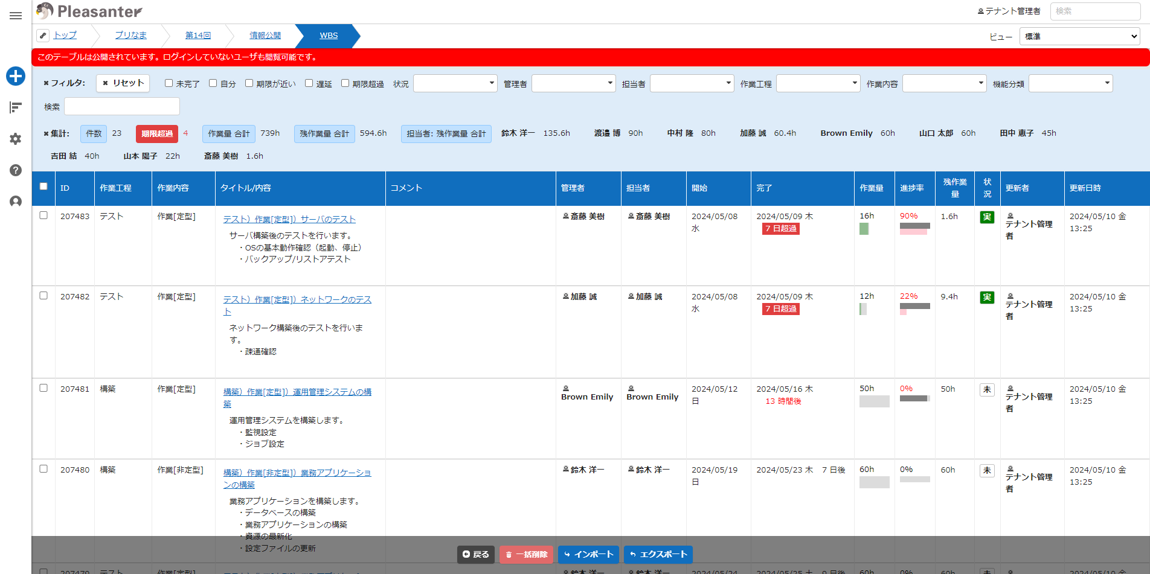Screen dimensions: 1150x574
Task: Select row 207483 checkbox
Action: coord(43,215)
